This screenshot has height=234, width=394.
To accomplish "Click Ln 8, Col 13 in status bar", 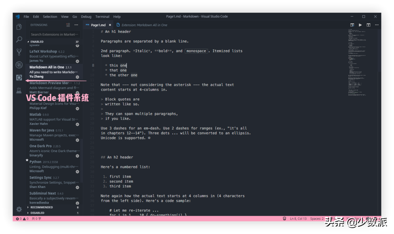I will pos(298,219).
